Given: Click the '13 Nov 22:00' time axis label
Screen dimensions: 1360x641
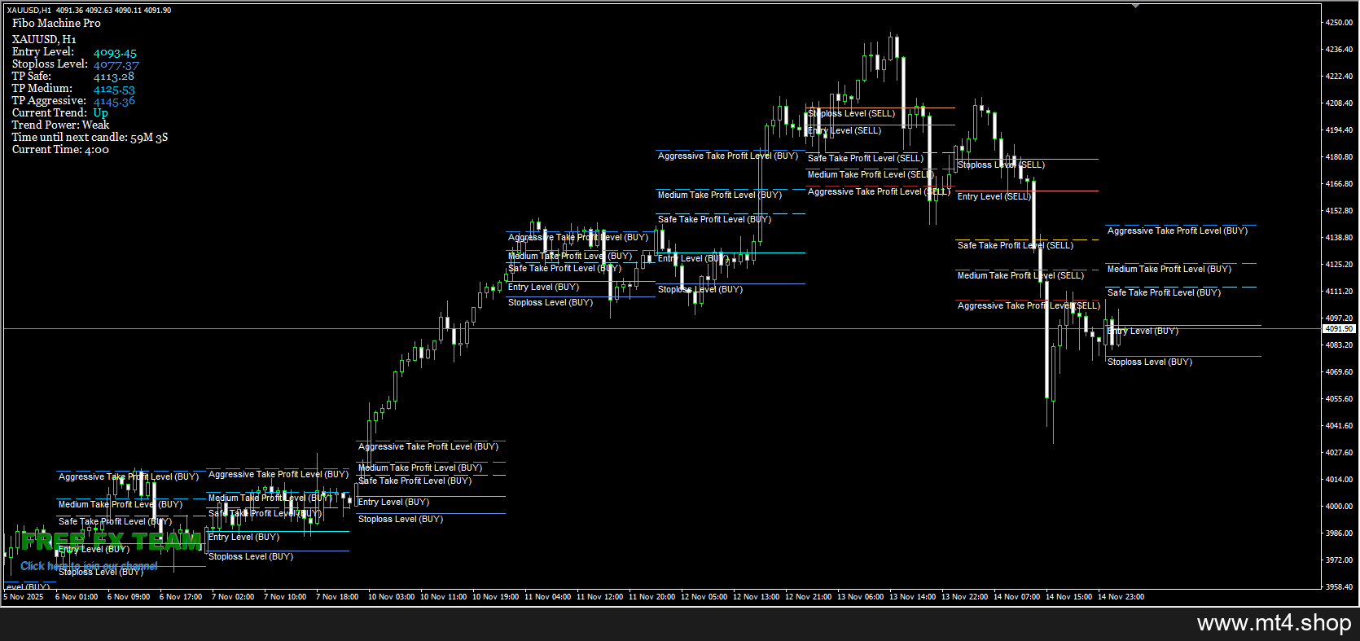Looking at the screenshot, I should pyautogui.click(x=964, y=597).
